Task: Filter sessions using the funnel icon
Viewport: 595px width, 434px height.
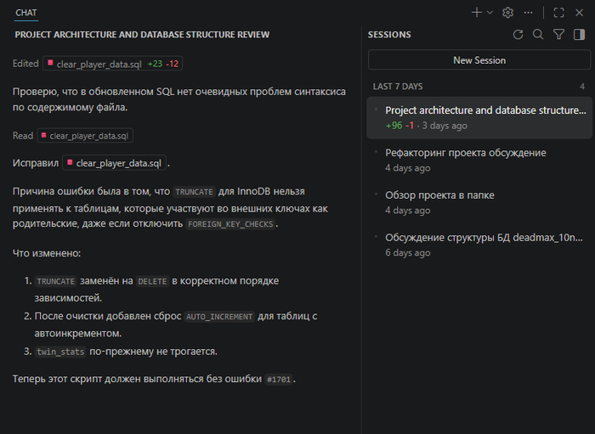Action: (558, 35)
